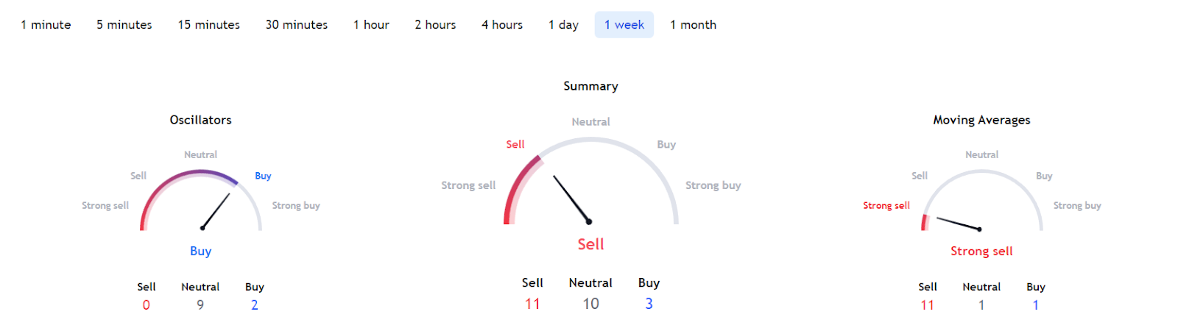
Task: Select the 1 day timeframe
Action: (563, 25)
